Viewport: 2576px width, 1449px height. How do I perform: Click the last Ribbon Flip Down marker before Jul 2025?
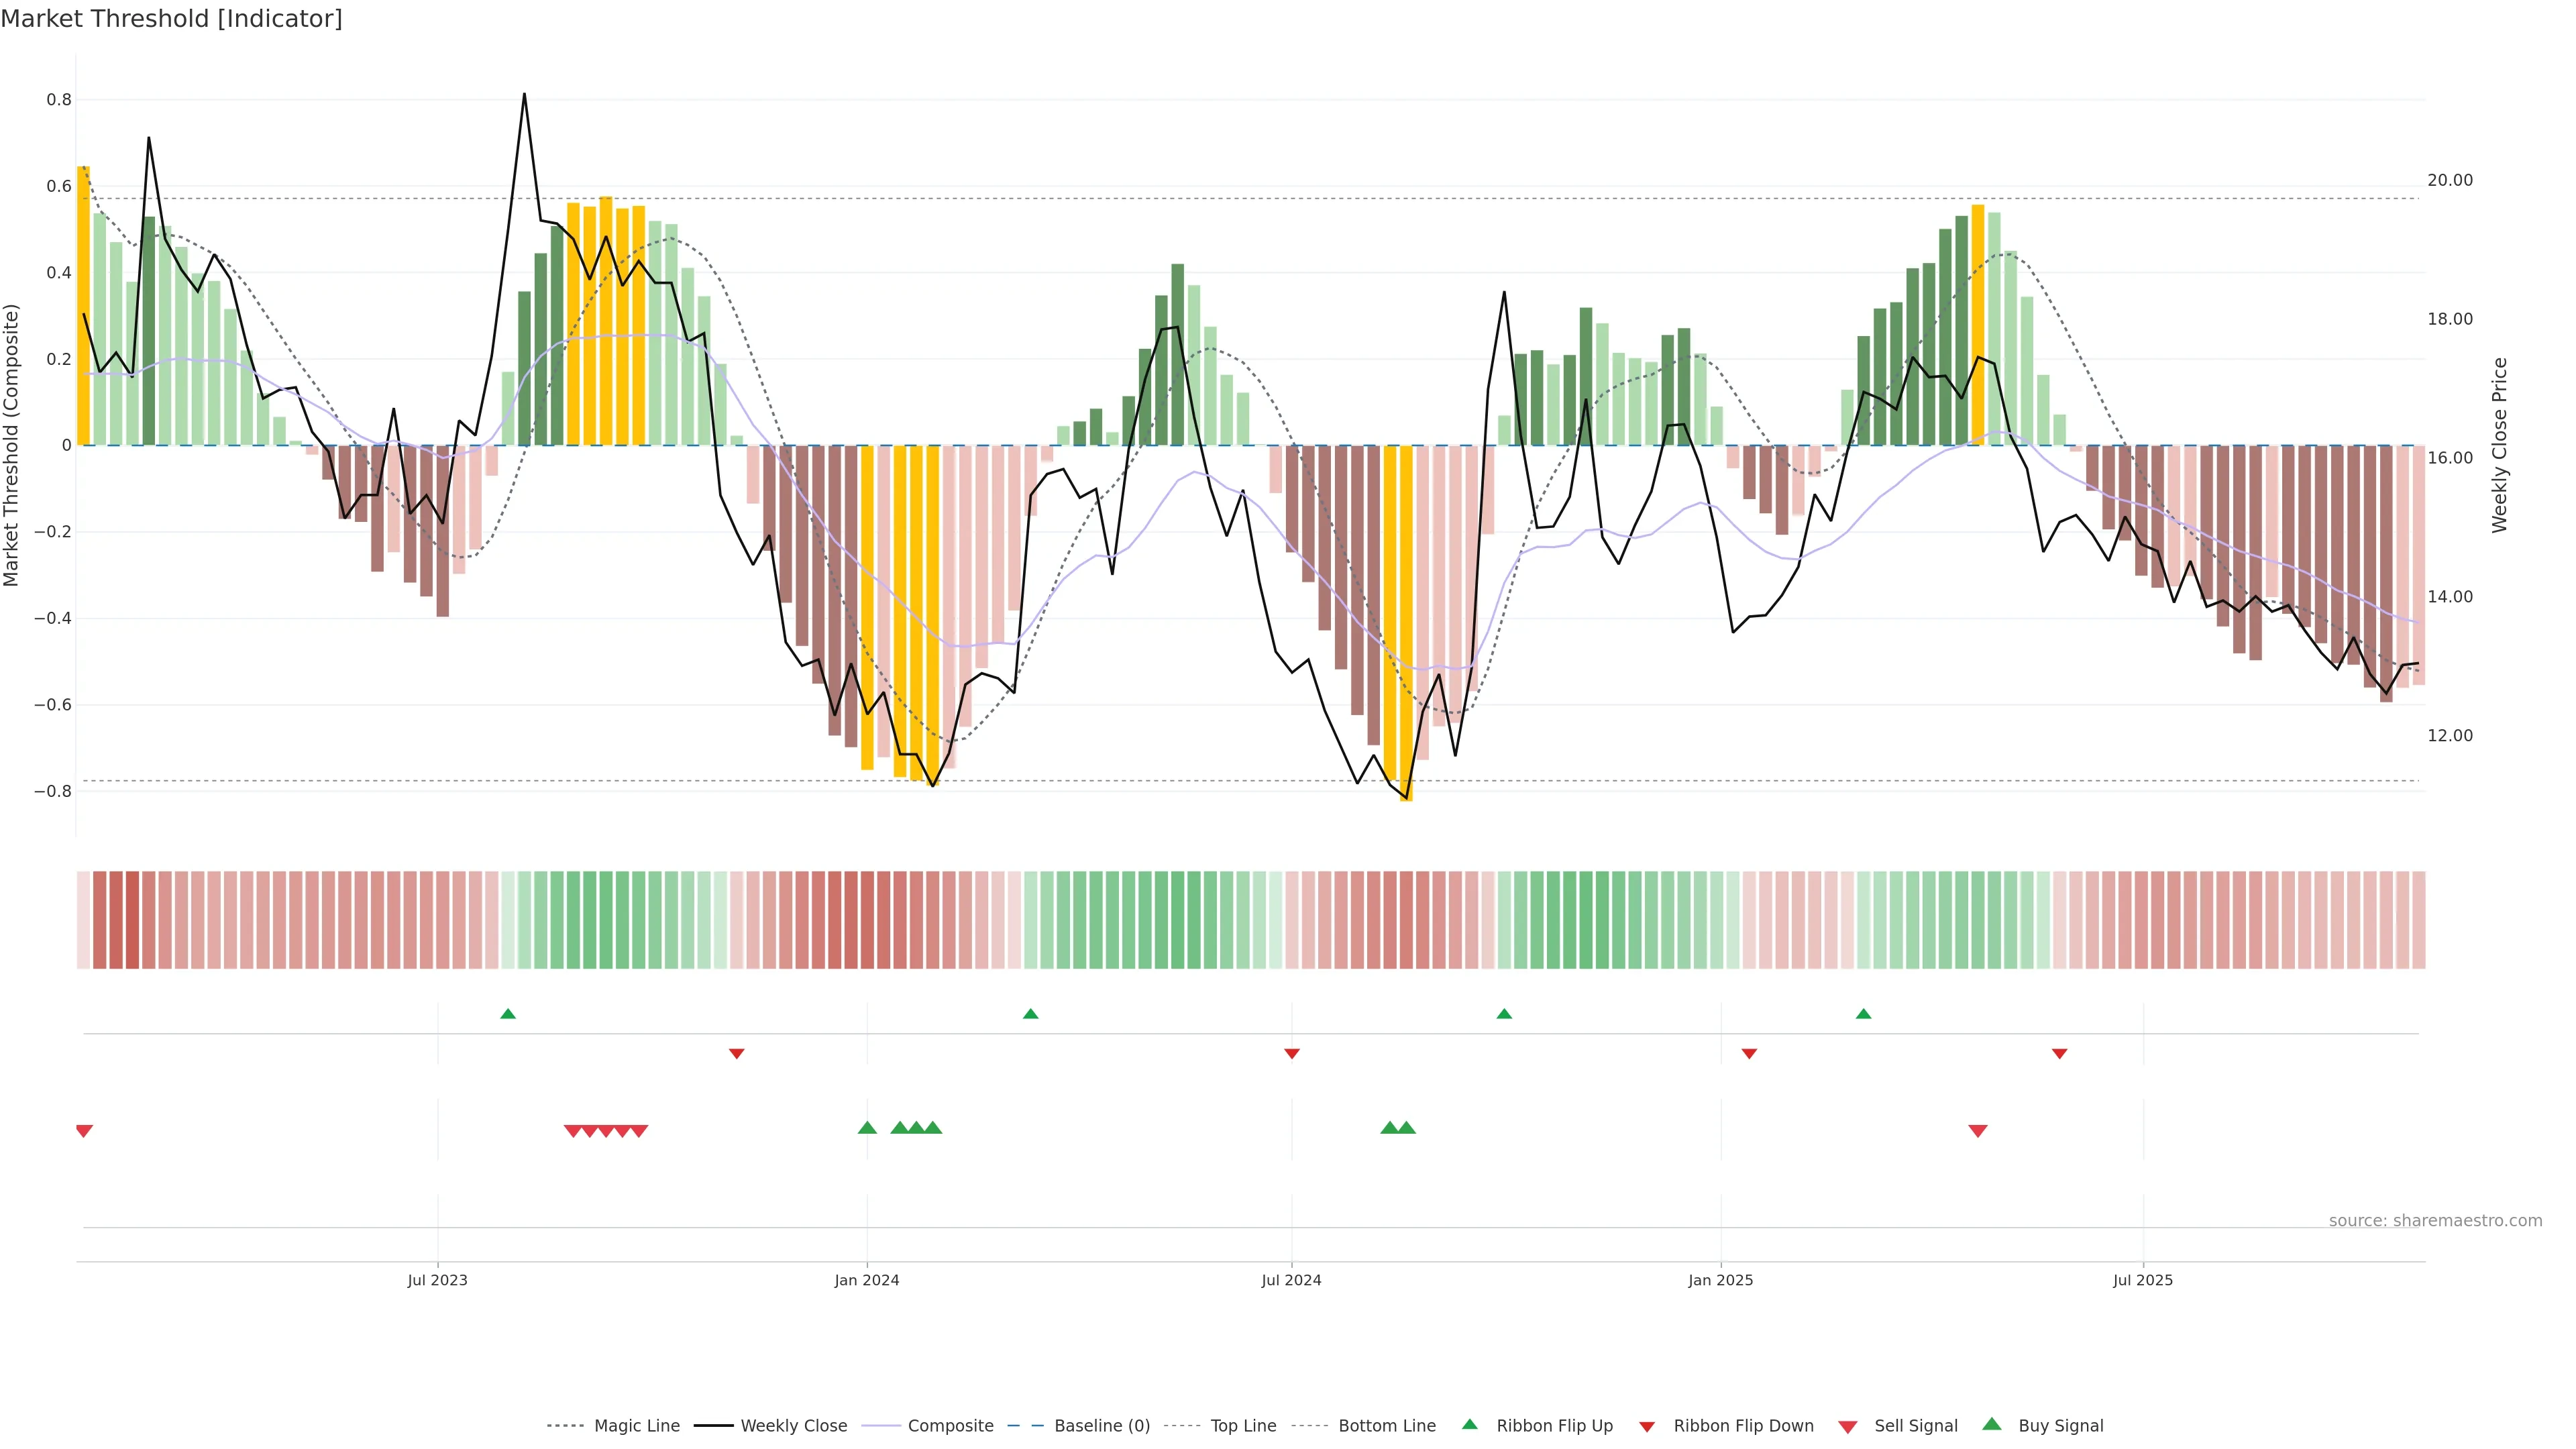[2059, 1053]
